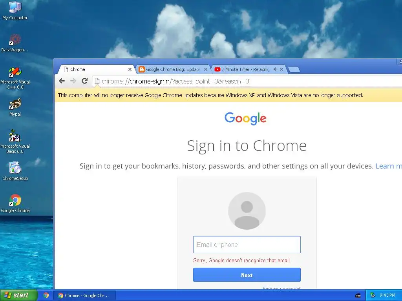Click "Sorry, Google doesn't recognize that email." message
This screenshot has height=301, width=402.
(x=242, y=261)
